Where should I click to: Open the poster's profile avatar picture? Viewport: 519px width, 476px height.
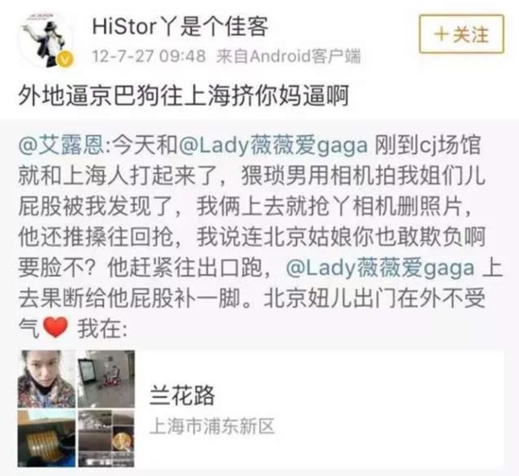(x=46, y=40)
